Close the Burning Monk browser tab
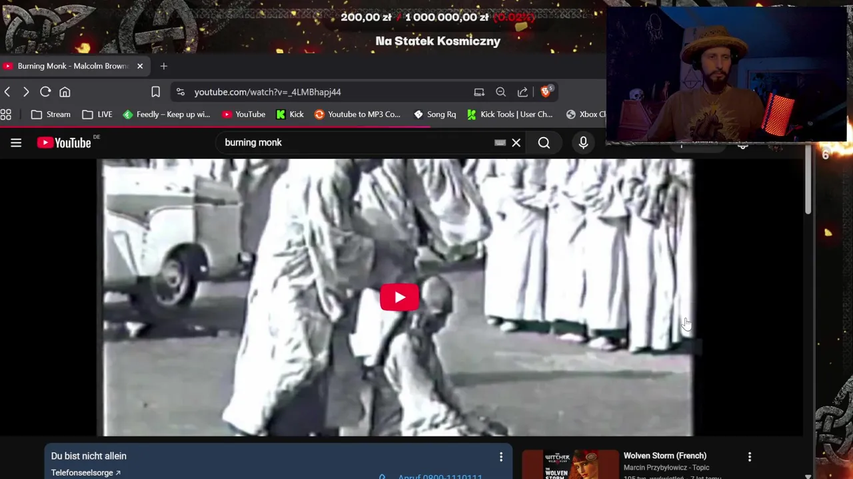Image resolution: width=853 pixels, height=479 pixels. point(140,66)
